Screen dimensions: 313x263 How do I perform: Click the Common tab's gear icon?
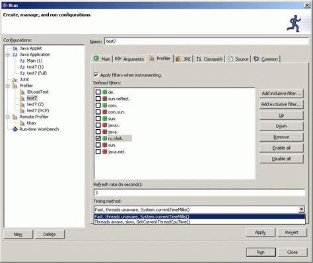point(256,59)
